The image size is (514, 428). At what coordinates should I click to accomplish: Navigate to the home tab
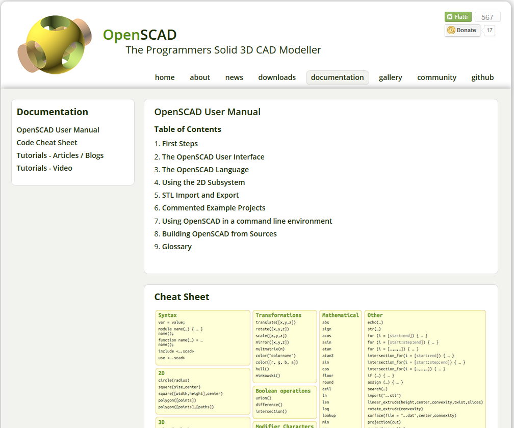pos(165,77)
